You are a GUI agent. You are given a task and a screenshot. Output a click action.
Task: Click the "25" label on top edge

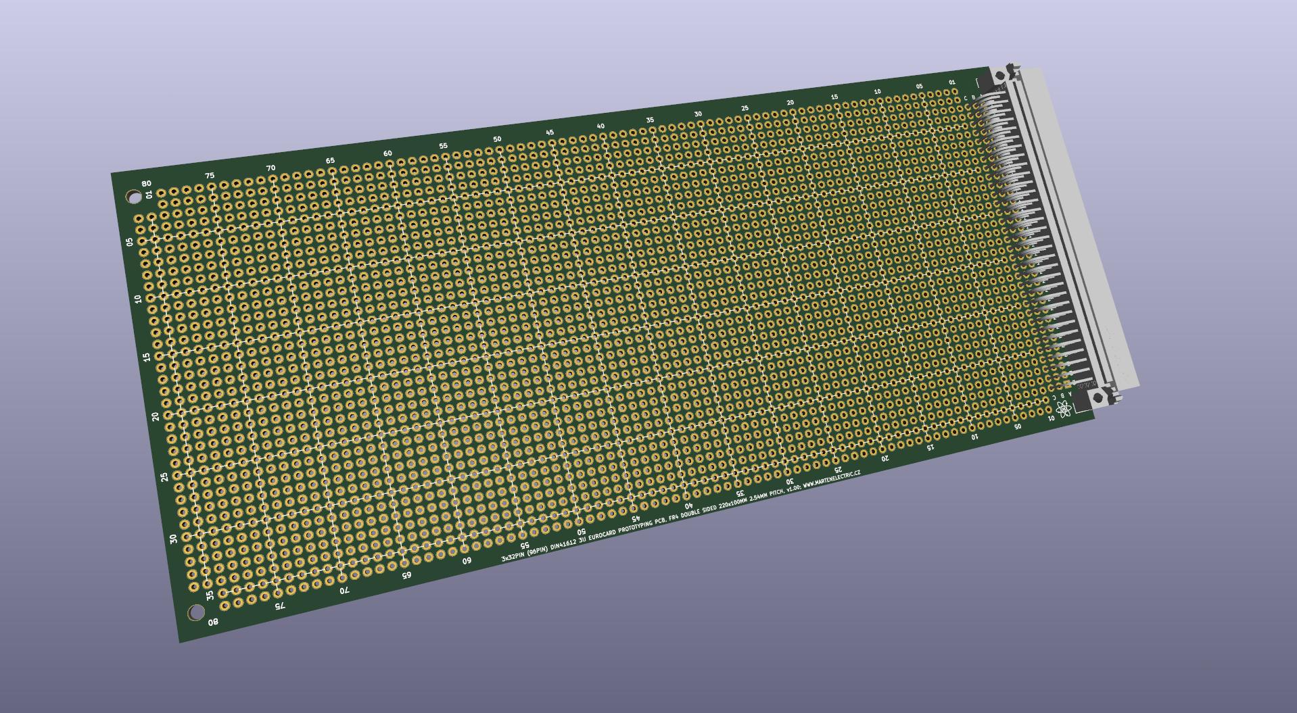point(745,108)
